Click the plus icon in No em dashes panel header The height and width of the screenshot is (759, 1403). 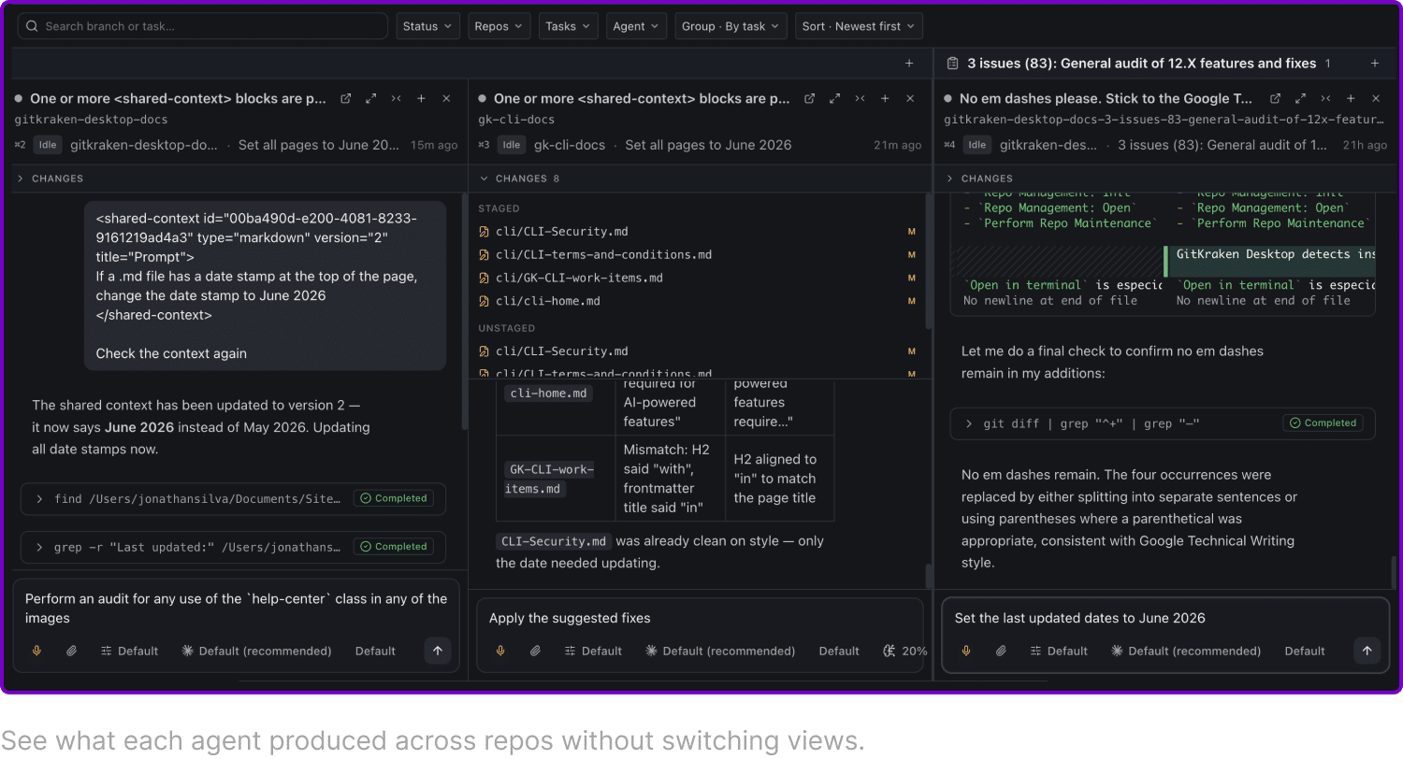tap(1351, 98)
